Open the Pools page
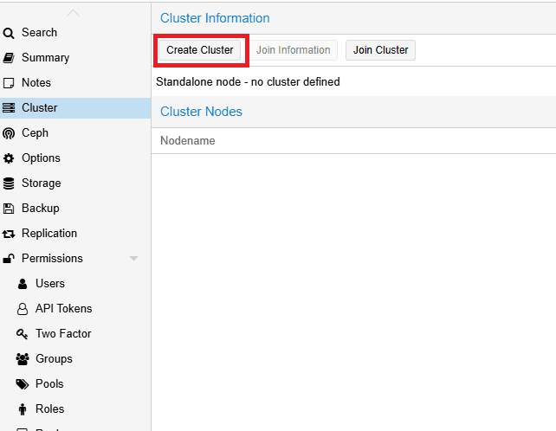The width and height of the screenshot is (556, 431). pyautogui.click(x=49, y=384)
